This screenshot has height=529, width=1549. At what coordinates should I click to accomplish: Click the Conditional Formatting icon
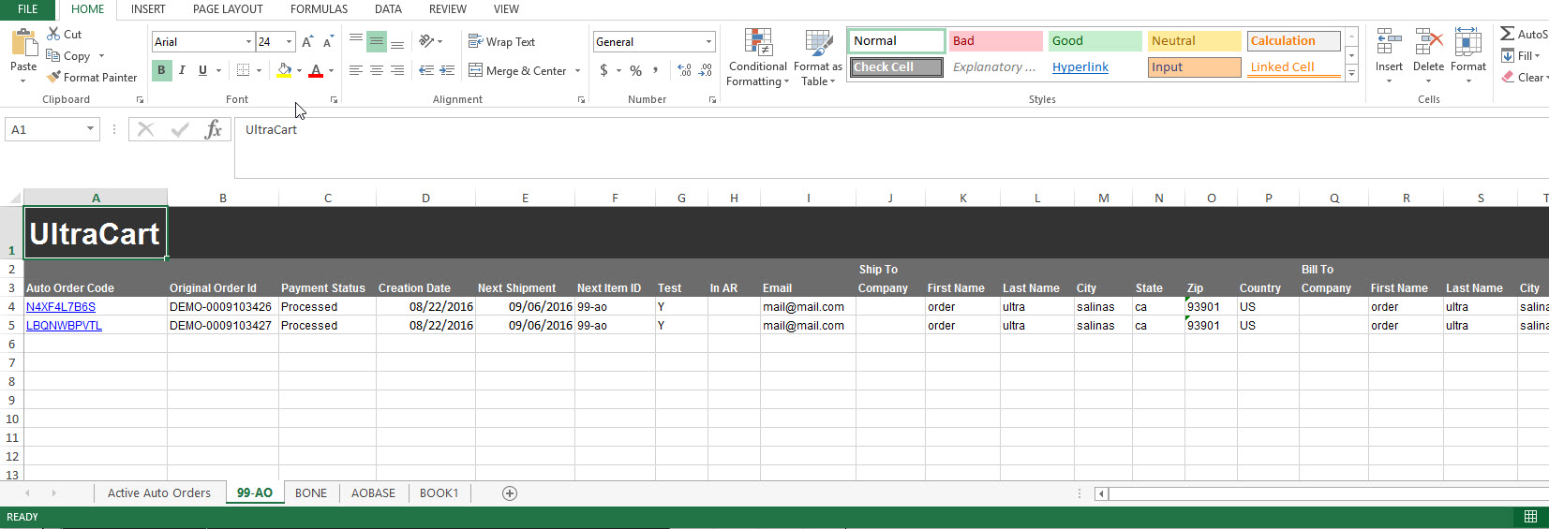pyautogui.click(x=758, y=42)
